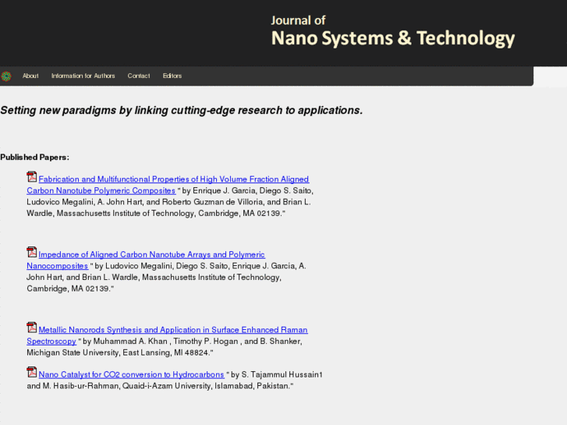Open the Editors menu item
The width and height of the screenshot is (567, 425).
coord(172,76)
